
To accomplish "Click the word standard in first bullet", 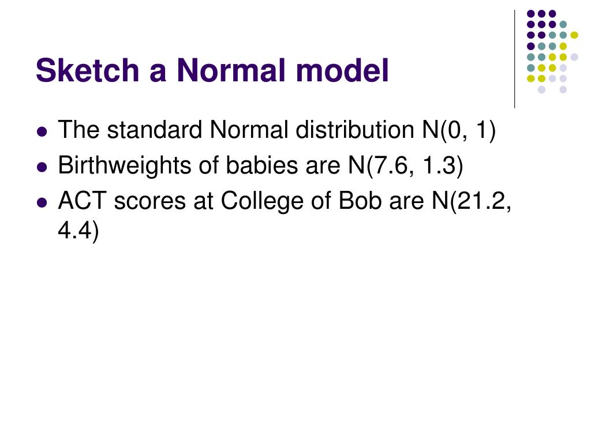I will 155,130.
